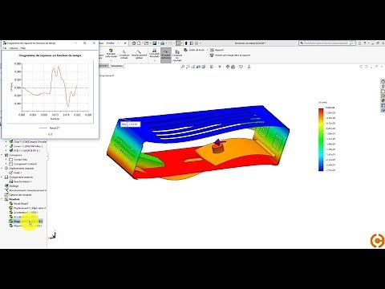Click the Help question mark icon
385x289 pixels.
(365, 43)
